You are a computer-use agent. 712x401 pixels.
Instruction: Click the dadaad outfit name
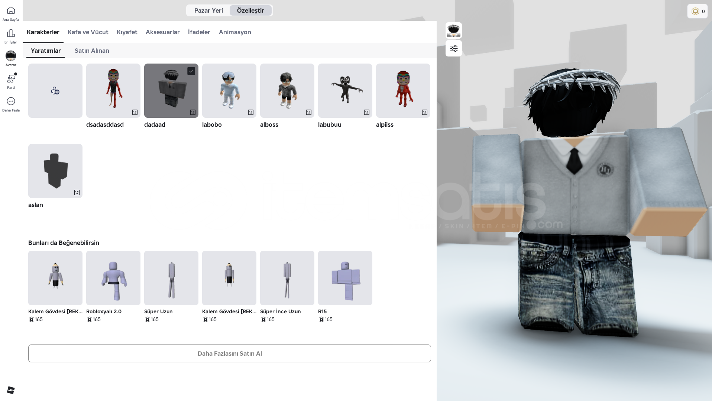[155, 124]
